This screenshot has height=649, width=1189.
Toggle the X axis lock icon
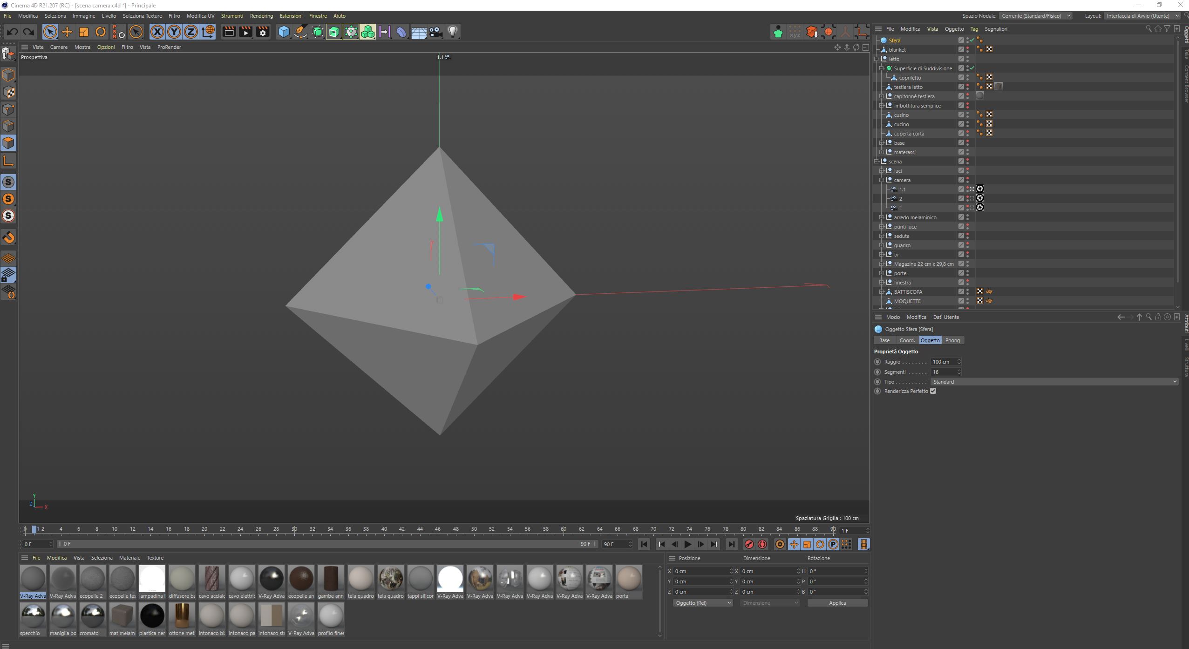(157, 32)
